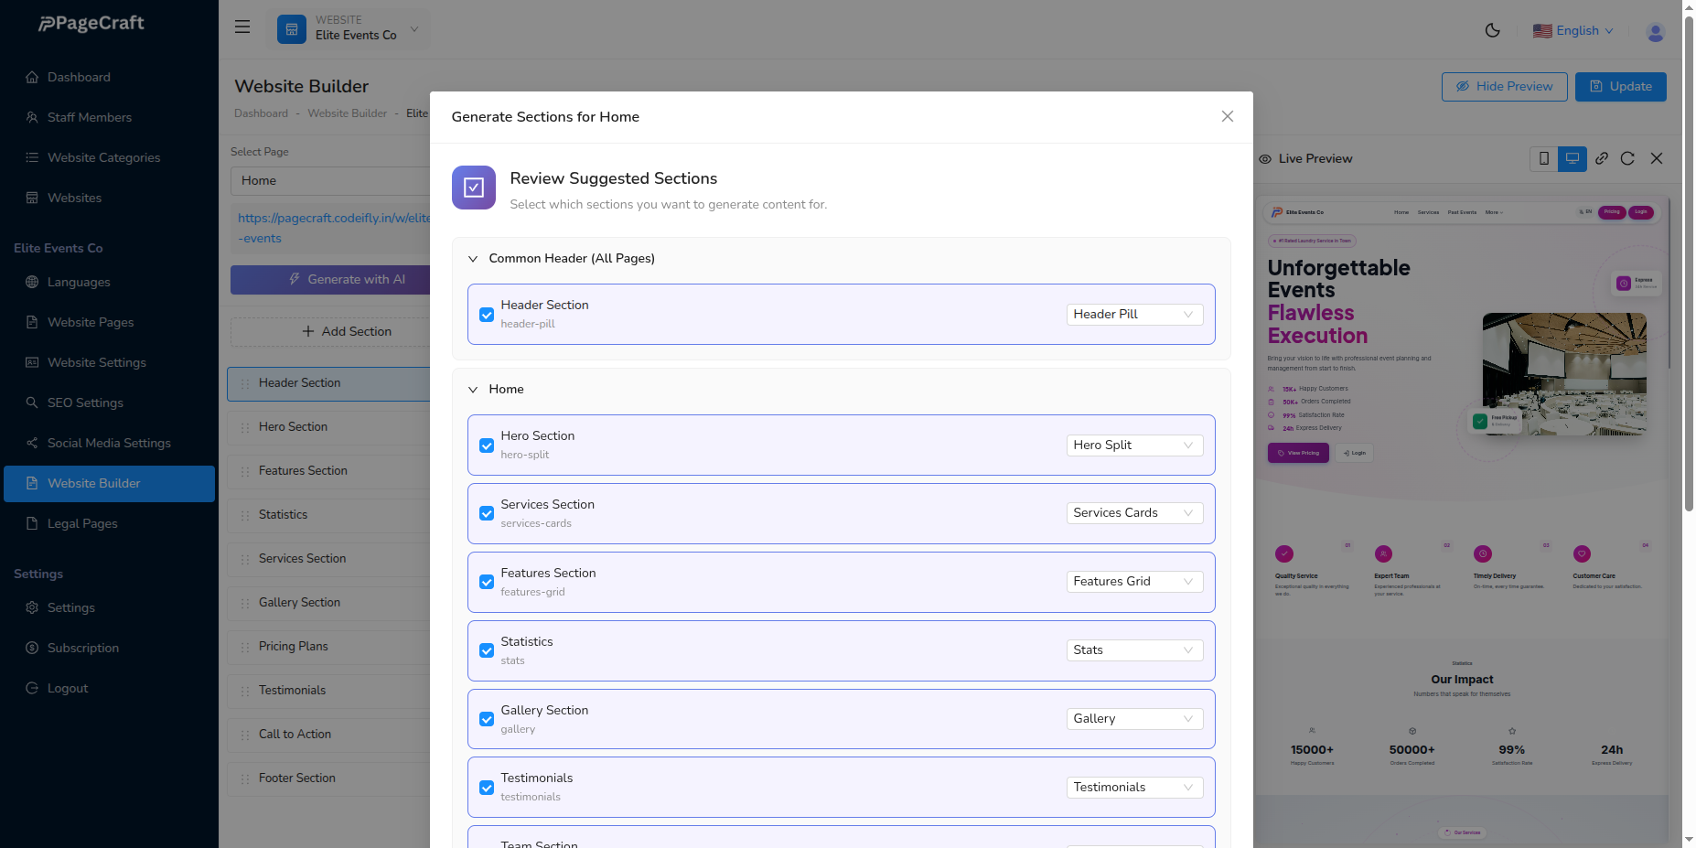Open user profile avatar
1696x848 pixels.
(1655, 31)
